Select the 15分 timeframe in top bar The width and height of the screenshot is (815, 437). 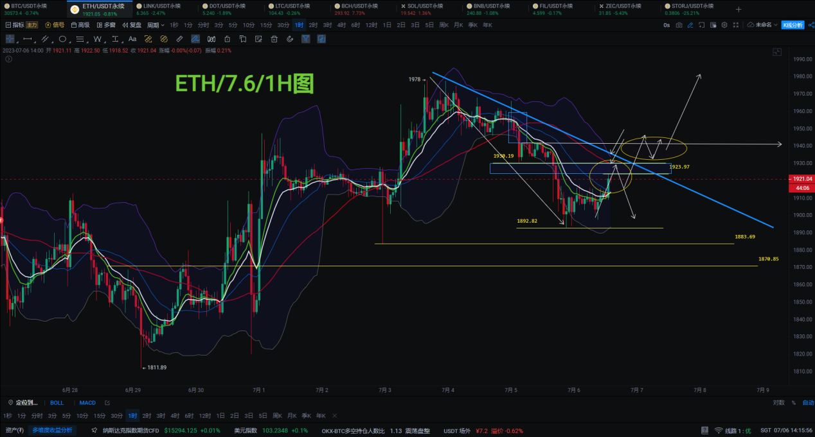(x=266, y=25)
